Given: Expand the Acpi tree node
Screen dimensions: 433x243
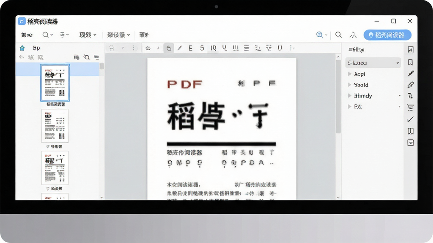Looking at the screenshot, I should (350, 74).
